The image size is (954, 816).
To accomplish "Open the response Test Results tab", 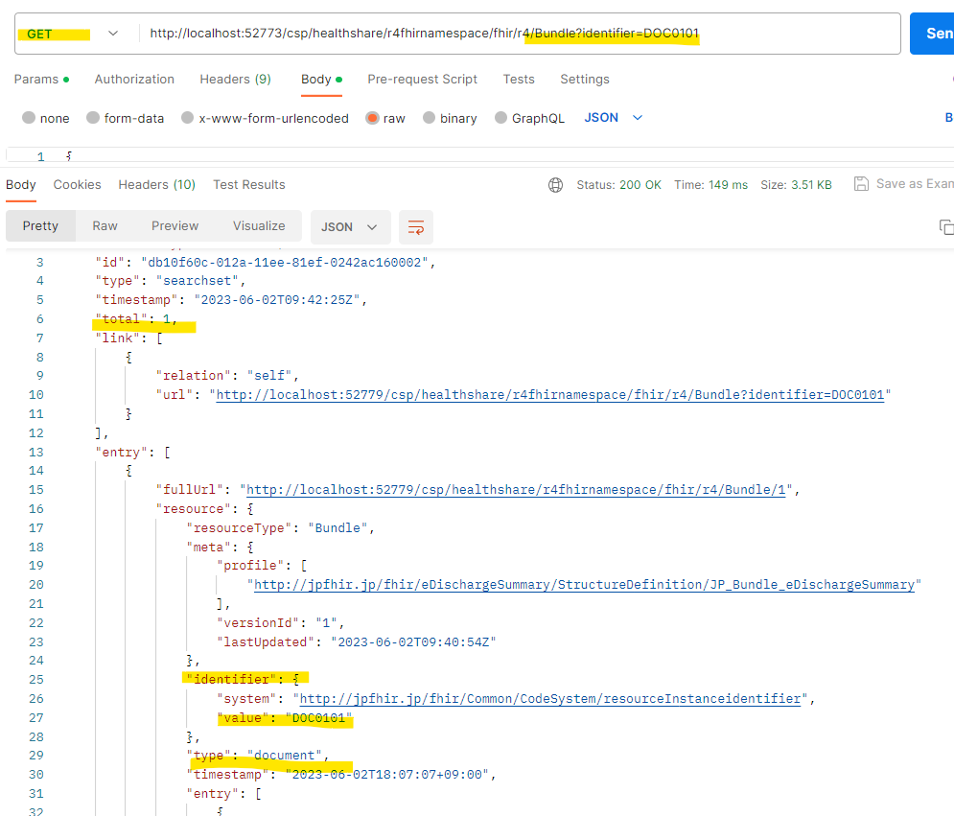I will click(x=248, y=185).
